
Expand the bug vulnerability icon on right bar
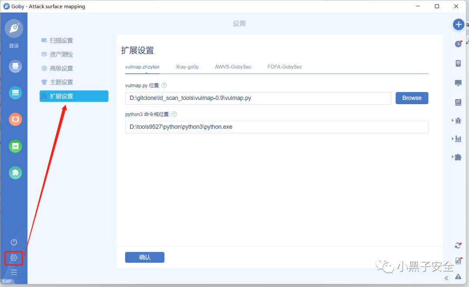point(458,121)
